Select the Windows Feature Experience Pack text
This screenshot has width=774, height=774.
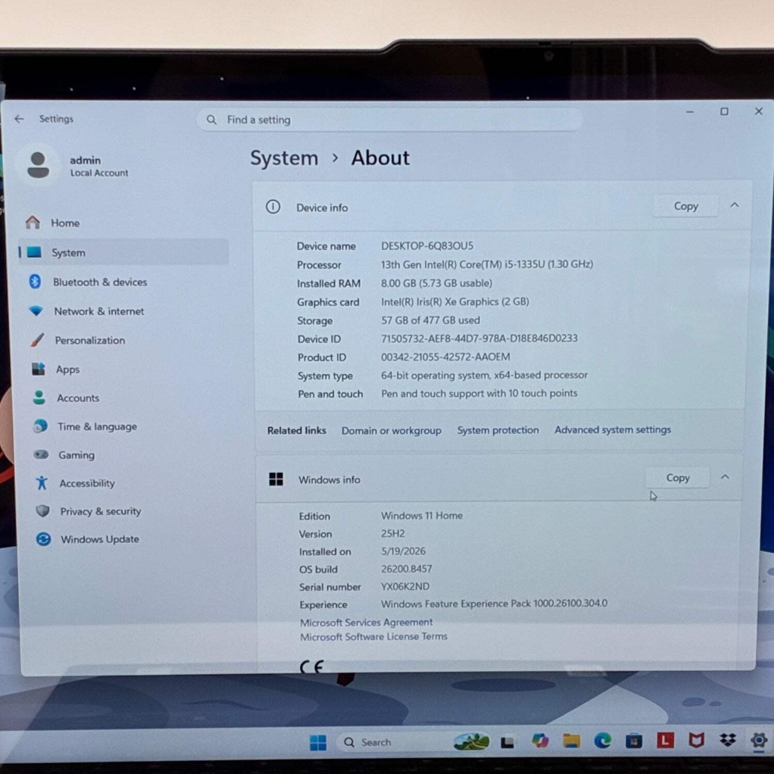tap(494, 603)
